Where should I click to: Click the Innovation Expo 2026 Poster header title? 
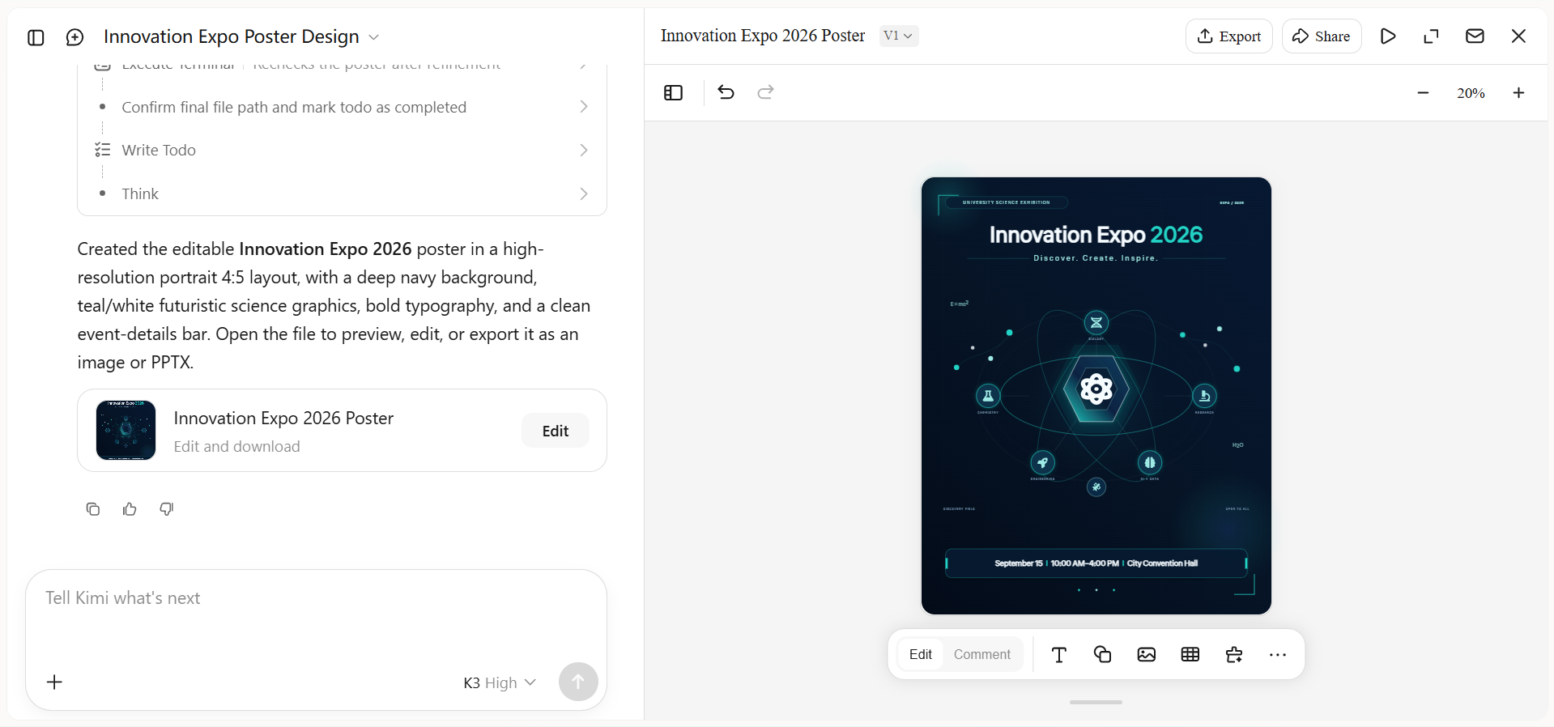tap(763, 36)
